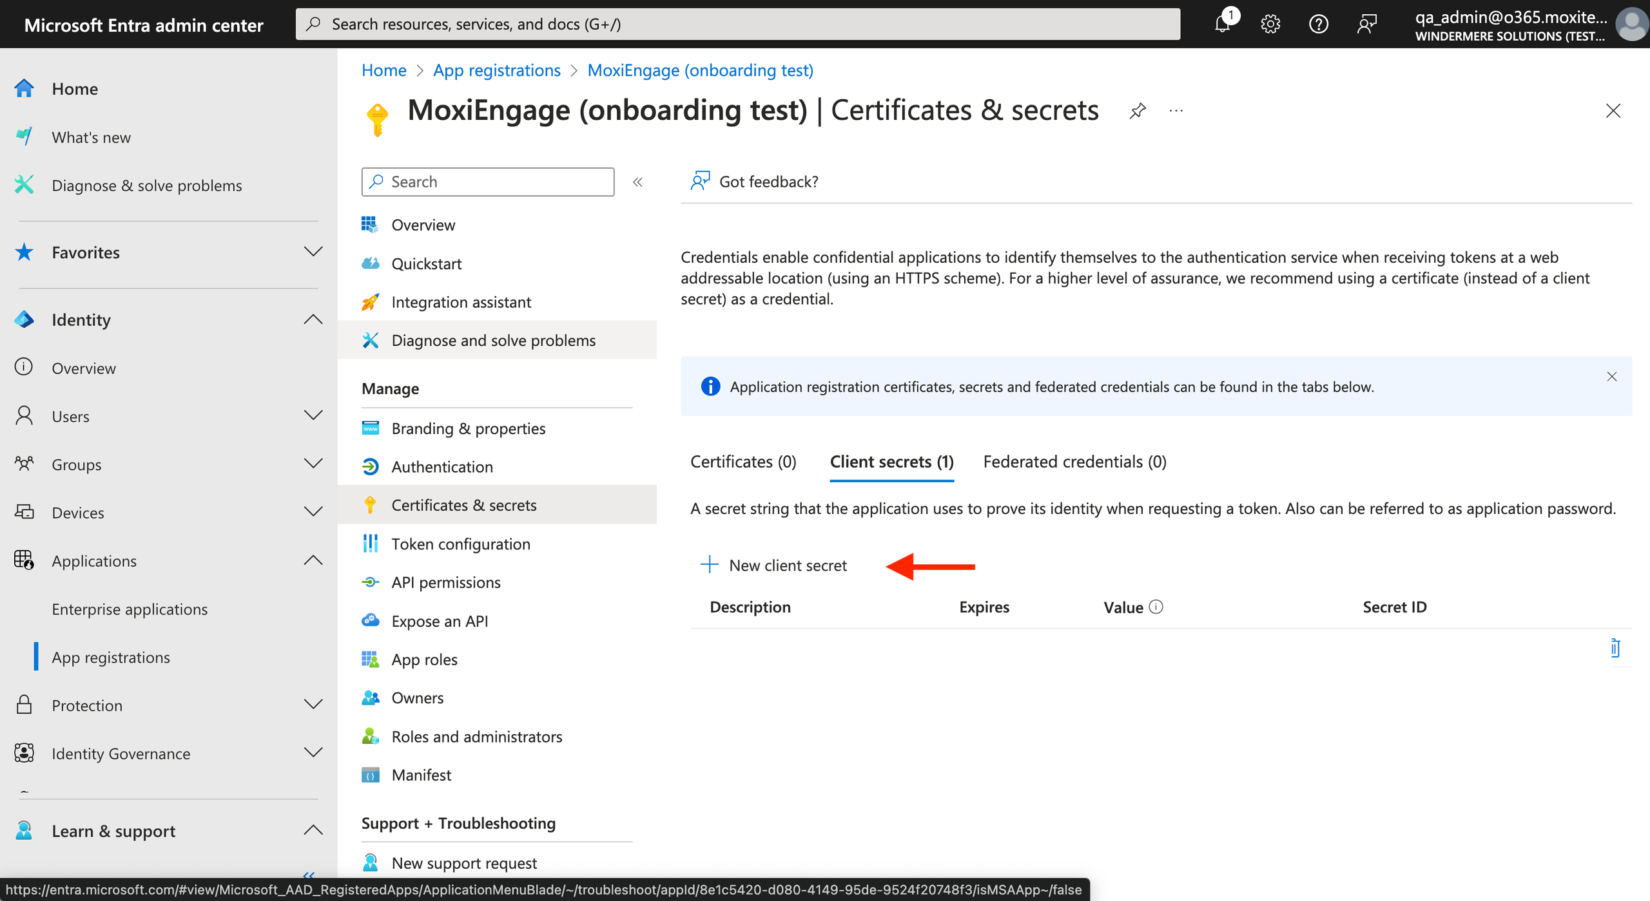Open the notifications bell icon
The height and width of the screenshot is (901, 1650).
(1223, 24)
